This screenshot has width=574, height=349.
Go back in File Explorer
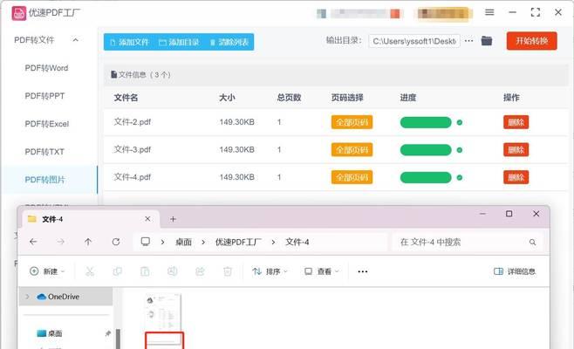click(33, 242)
